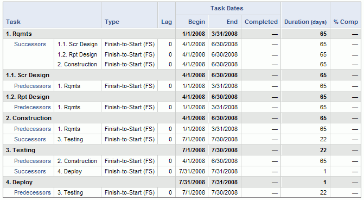Open the Successors link under 1. Rqmts
364x200 pixels.
click(30, 44)
